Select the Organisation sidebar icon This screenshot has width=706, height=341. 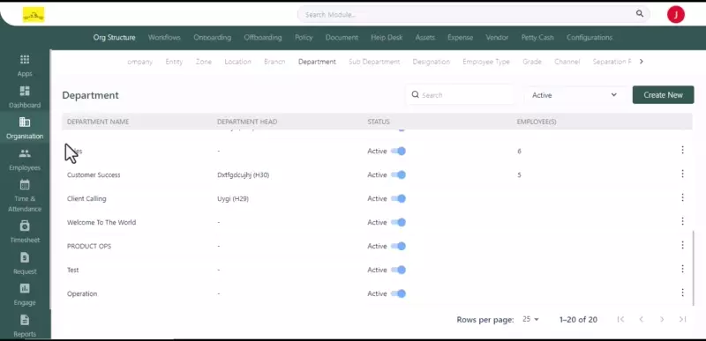pyautogui.click(x=25, y=122)
